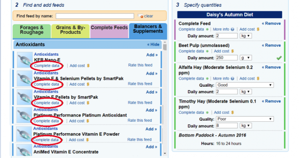
Task: Click the clear icon beside the search field
Action: pos(141,16)
